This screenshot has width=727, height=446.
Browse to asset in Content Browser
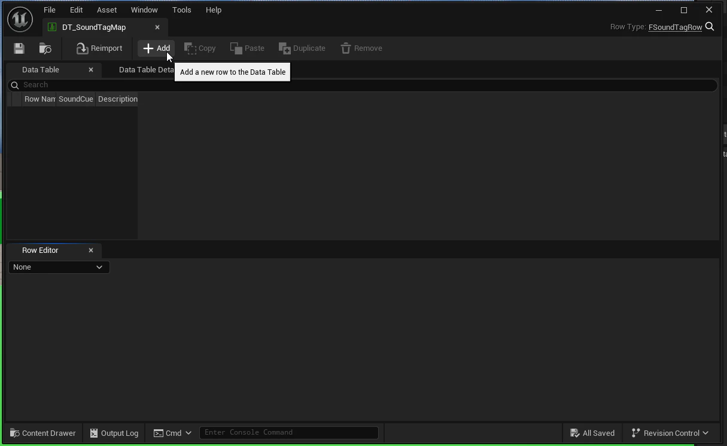45,48
